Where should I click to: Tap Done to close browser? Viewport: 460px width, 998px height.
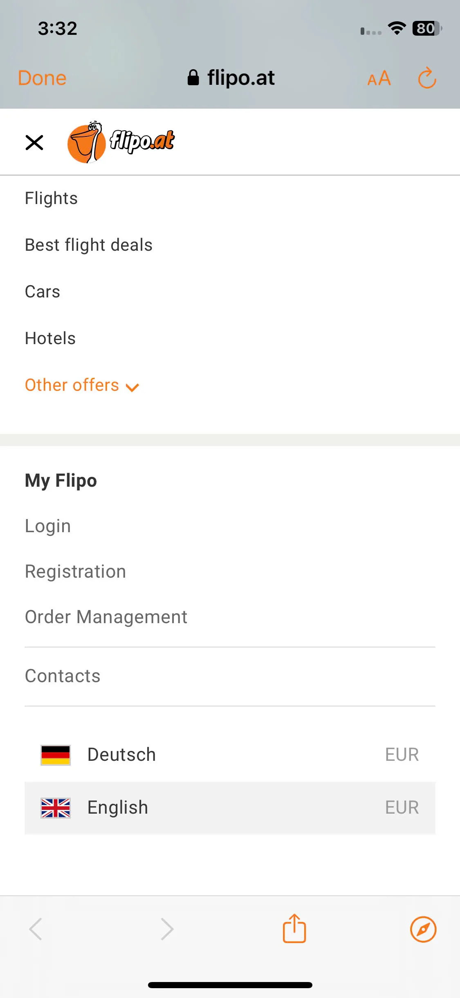coord(42,78)
